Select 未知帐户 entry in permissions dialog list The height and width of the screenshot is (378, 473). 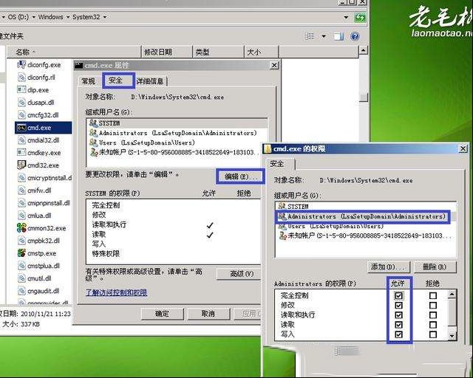[x=366, y=236]
